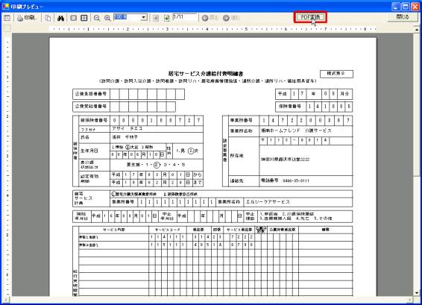Click the vertical scrollbar down arrow
Image resolution: width=422 pixels, height=305 pixels.
click(x=417, y=293)
